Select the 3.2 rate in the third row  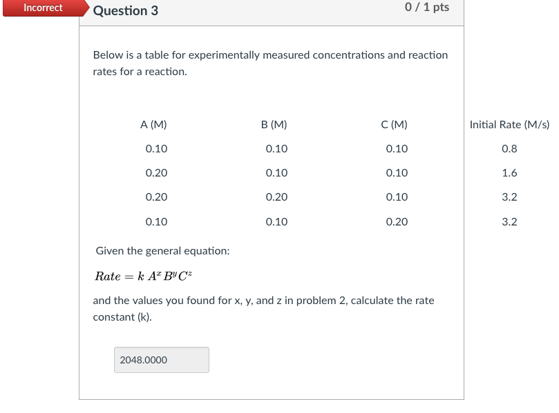click(x=510, y=197)
